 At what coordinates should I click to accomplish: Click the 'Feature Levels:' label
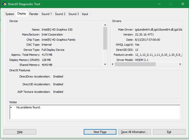pyautogui.click(x=123, y=55)
